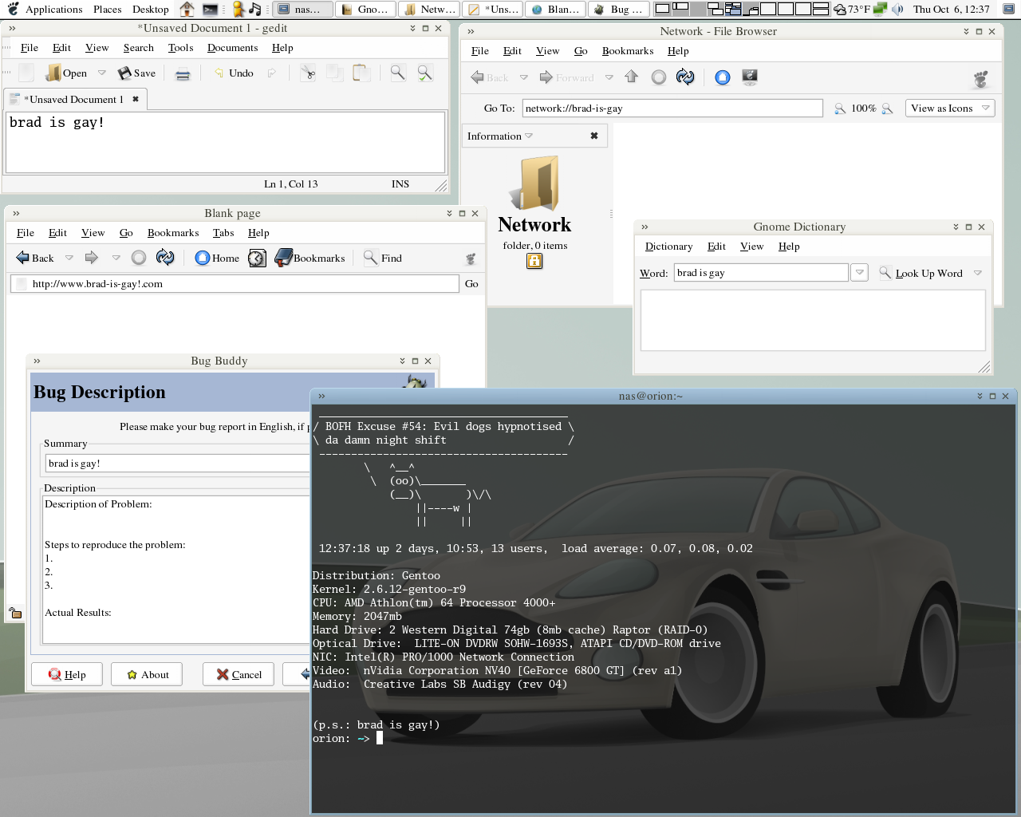Go to Home folder in File Browser

pyautogui.click(x=723, y=77)
